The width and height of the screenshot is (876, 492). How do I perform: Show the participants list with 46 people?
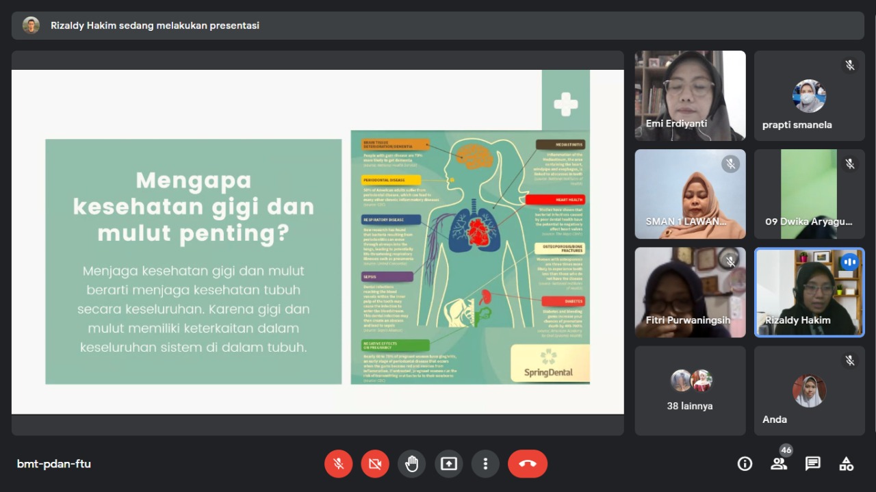(779, 464)
